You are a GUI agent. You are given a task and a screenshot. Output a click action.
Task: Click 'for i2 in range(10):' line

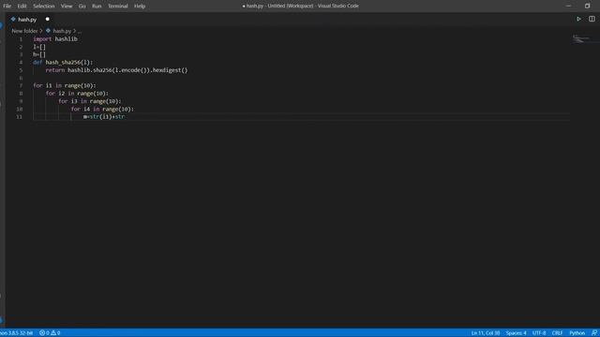[x=77, y=94]
